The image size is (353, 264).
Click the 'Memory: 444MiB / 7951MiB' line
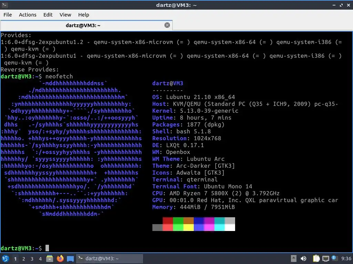(194, 207)
